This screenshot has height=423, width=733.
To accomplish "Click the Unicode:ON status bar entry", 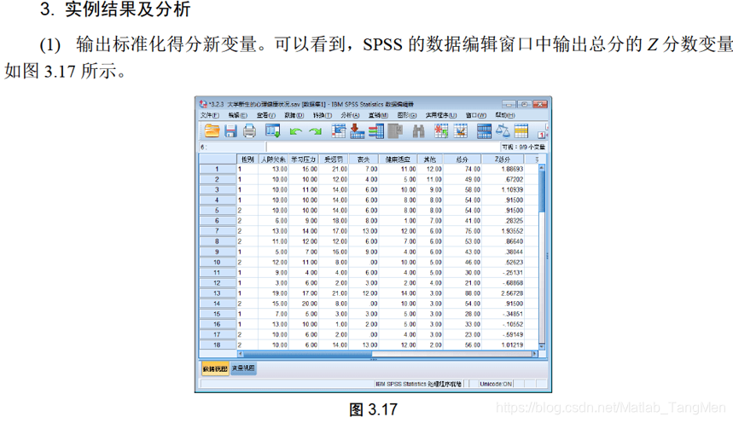I will pos(496,384).
